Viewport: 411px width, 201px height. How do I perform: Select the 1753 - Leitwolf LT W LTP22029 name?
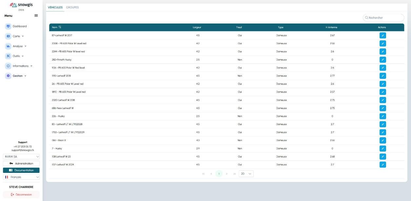coord(68,132)
